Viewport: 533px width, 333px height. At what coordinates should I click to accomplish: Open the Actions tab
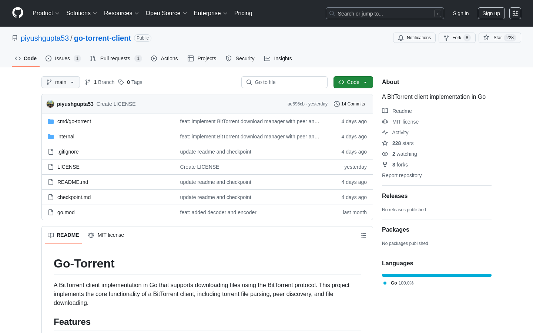pyautogui.click(x=164, y=58)
